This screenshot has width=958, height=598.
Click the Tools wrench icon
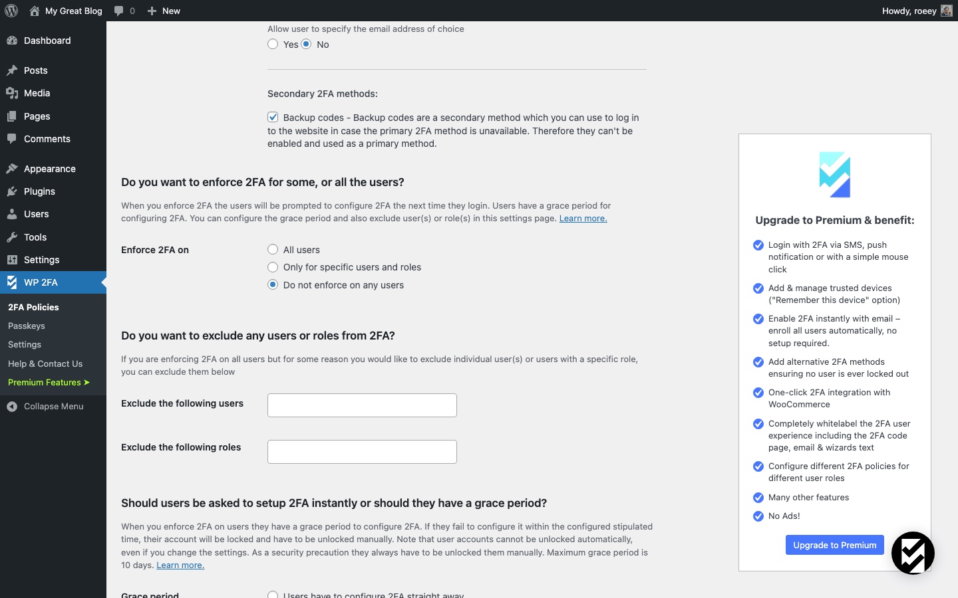tap(12, 237)
